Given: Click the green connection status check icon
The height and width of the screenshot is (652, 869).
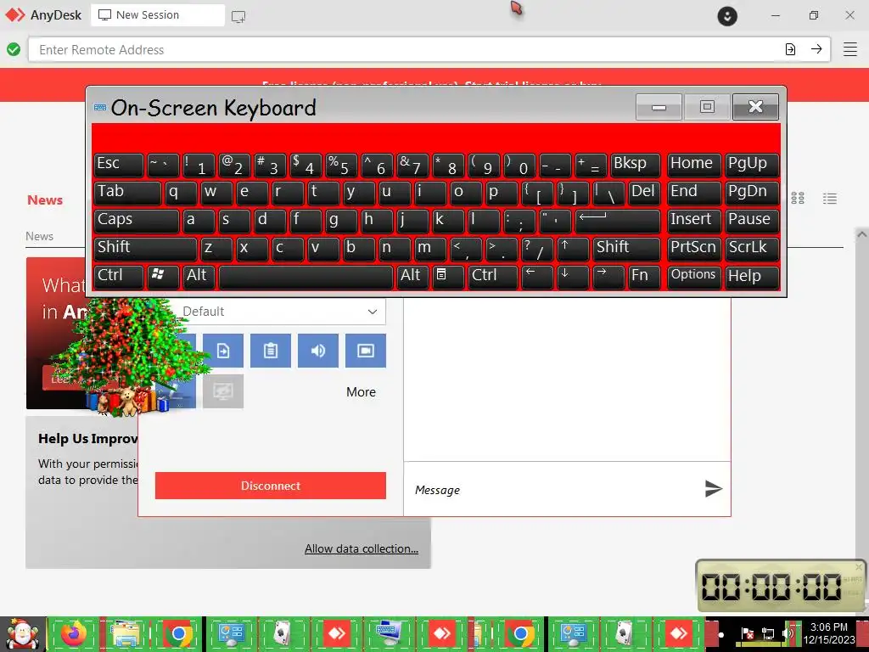Looking at the screenshot, I should click(x=14, y=49).
